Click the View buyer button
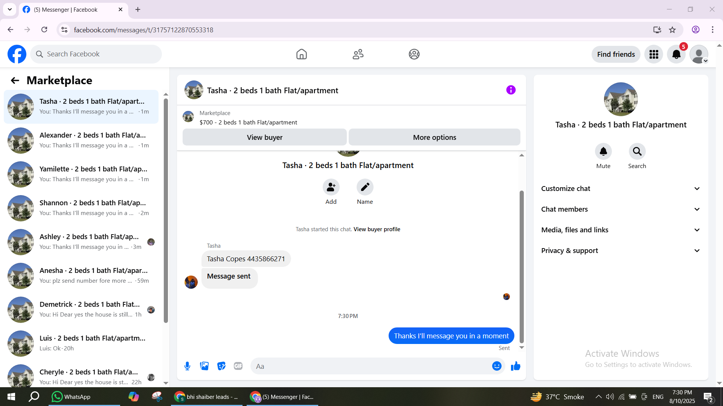723x406 pixels. (x=264, y=137)
